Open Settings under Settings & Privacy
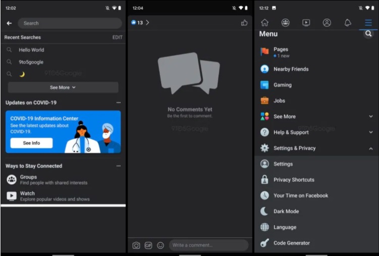This screenshot has width=379, height=256. click(316, 164)
